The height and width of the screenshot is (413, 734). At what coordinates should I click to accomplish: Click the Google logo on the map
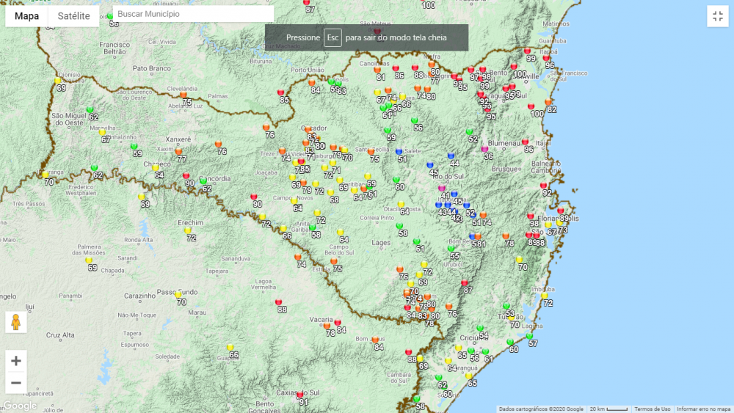(19, 406)
